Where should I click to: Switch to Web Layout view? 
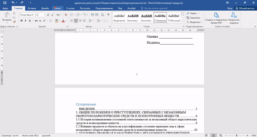[221, 135]
